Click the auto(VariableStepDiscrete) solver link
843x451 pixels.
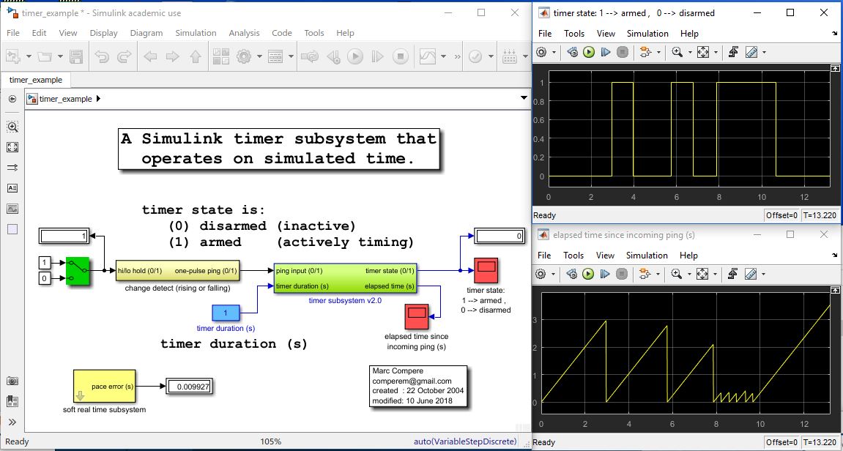point(465,441)
